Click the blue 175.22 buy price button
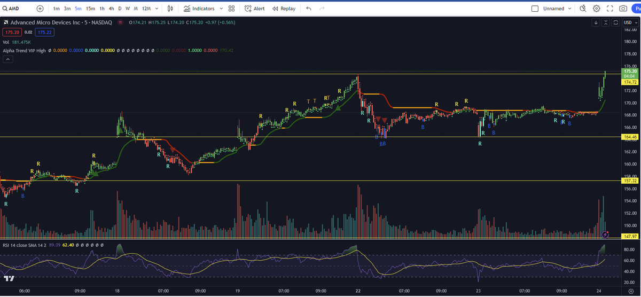The image size is (641, 297). [x=45, y=32]
